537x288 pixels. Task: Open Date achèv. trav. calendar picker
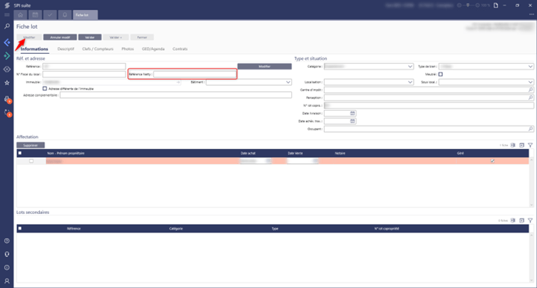pyautogui.click(x=353, y=121)
